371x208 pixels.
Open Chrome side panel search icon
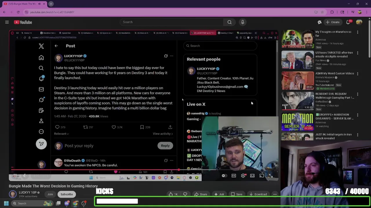[x=342, y=12]
